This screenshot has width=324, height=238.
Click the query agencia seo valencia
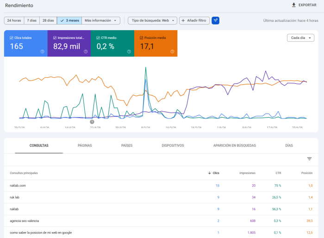pyautogui.click(x=25, y=221)
